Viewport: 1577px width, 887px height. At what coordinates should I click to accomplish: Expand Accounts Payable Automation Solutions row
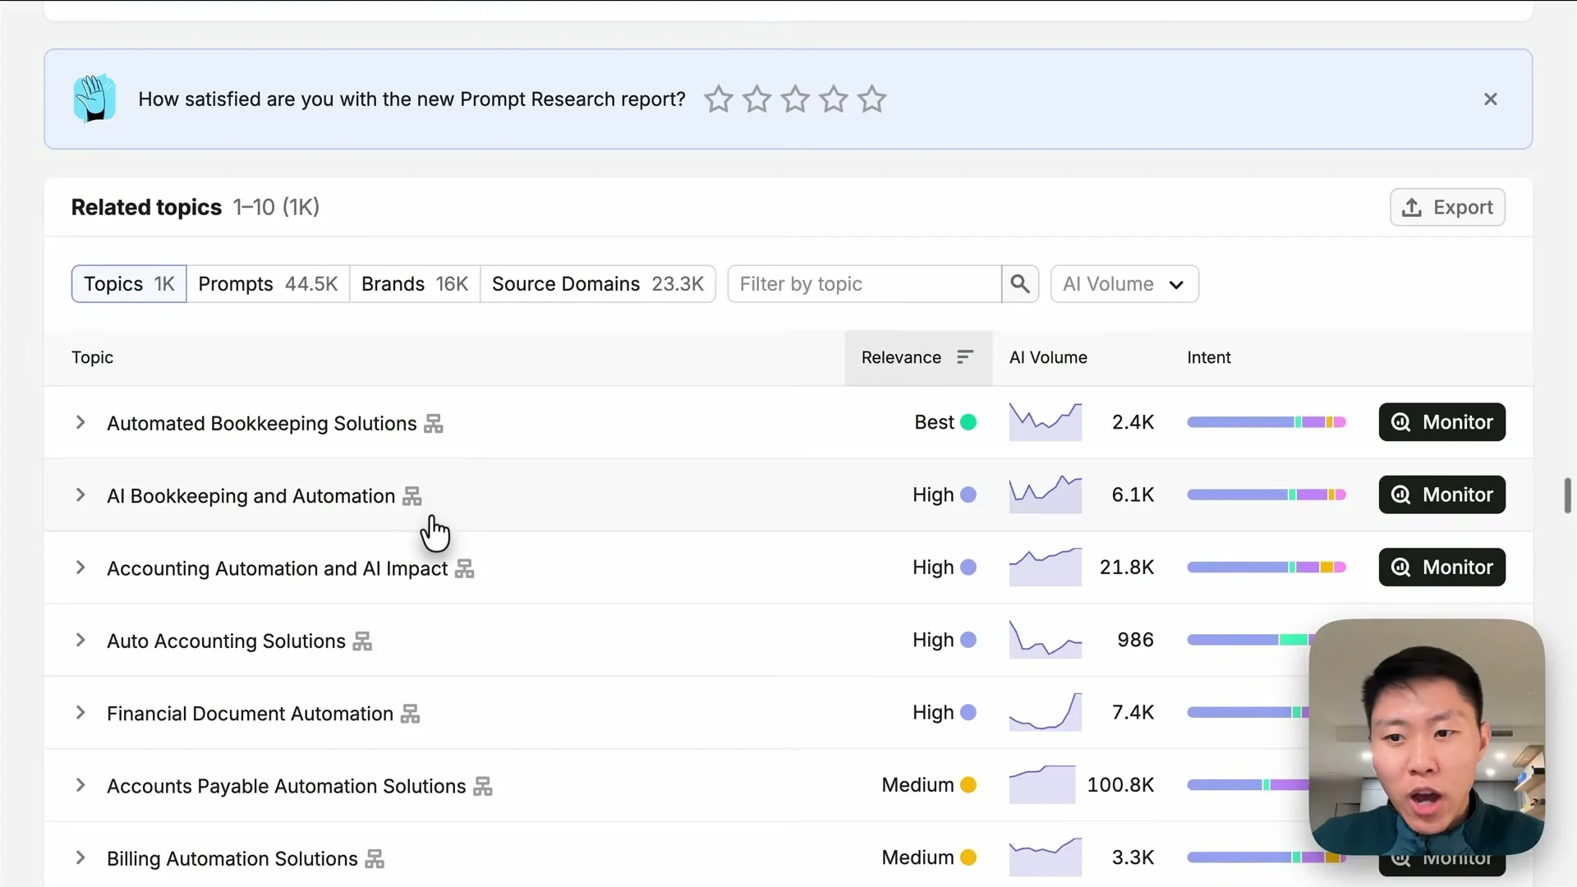(80, 785)
